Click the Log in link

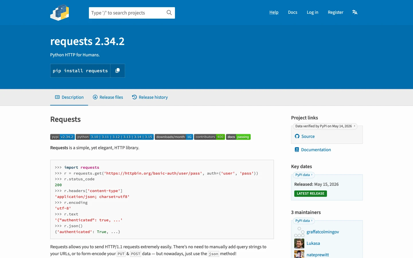click(x=312, y=12)
